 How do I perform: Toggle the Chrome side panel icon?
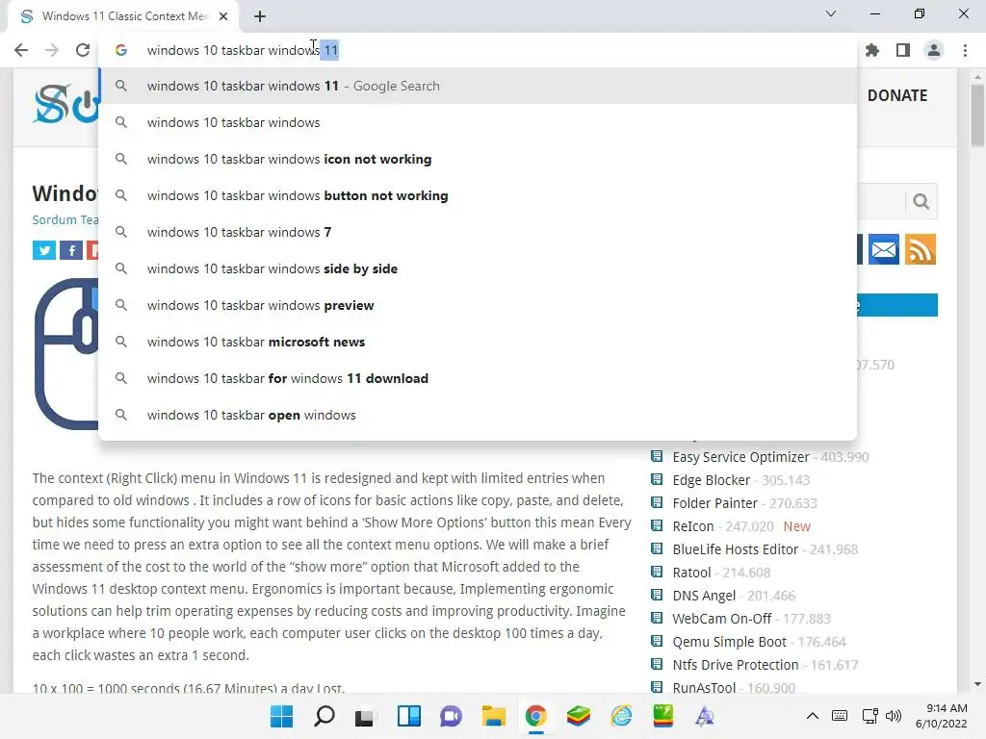903,50
